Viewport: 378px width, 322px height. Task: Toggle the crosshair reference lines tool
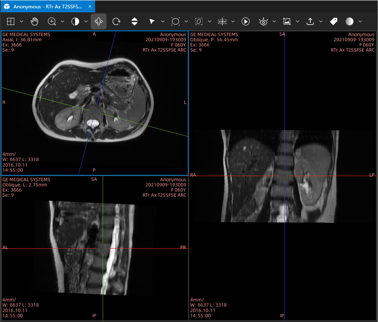222,21
